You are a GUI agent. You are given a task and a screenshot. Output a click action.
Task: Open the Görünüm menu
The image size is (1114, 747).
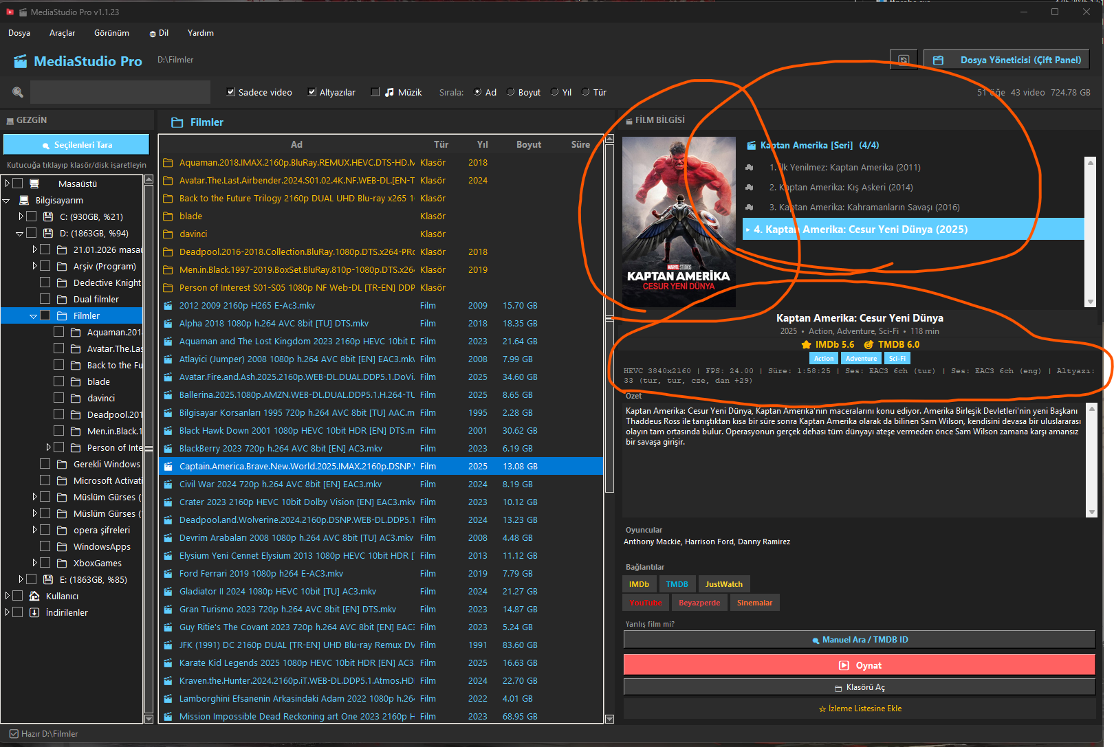click(111, 33)
